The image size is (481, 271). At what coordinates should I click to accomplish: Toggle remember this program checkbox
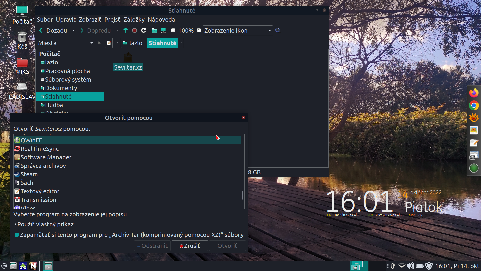click(17, 235)
